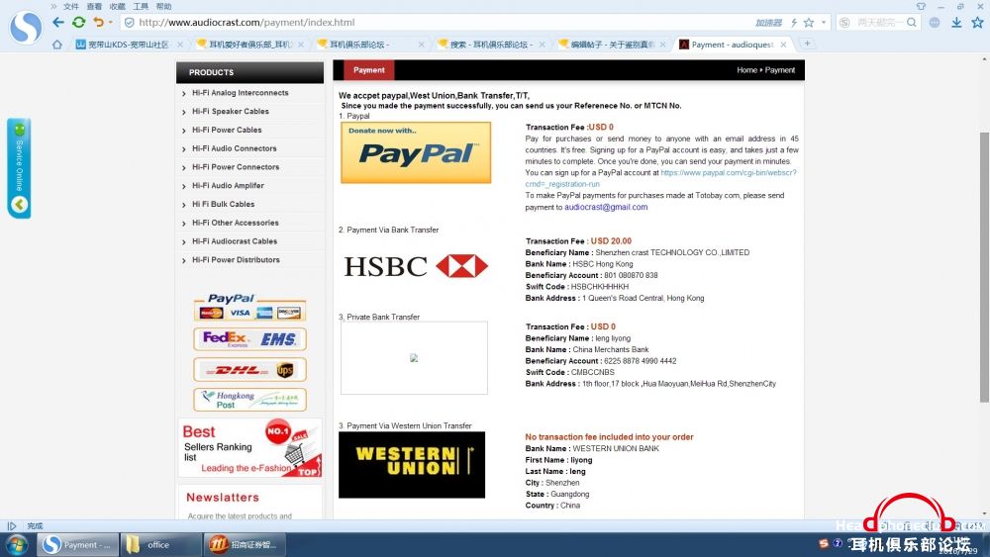Click the Donate now with PayPal button
The height and width of the screenshot is (557, 990).
pyautogui.click(x=416, y=152)
